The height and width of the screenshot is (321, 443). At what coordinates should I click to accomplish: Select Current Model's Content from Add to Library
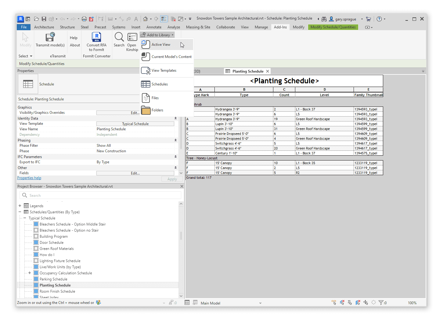point(172,56)
